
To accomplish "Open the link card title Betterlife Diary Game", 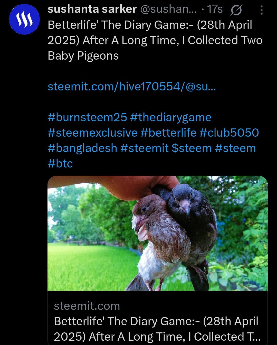I will point(157,329).
